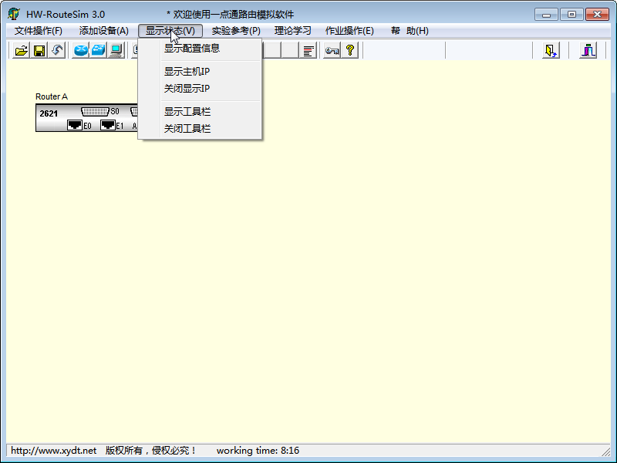Image resolution: width=617 pixels, height=463 pixels.
Task: Choose 显示工具栏 from the menu
Action: point(200,112)
